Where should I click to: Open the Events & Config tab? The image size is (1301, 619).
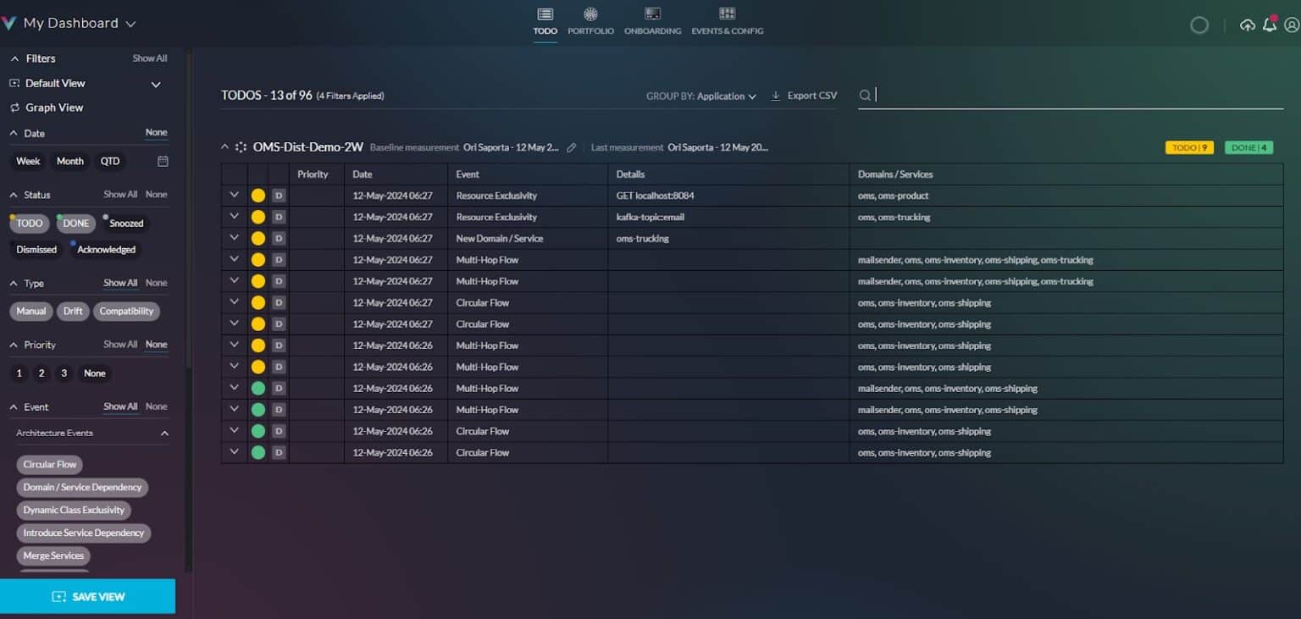click(x=727, y=22)
